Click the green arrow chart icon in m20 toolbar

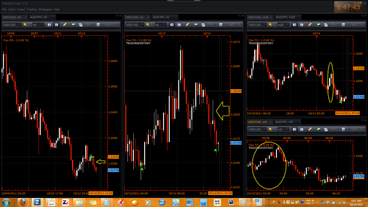pyautogui.click(x=344, y=25)
